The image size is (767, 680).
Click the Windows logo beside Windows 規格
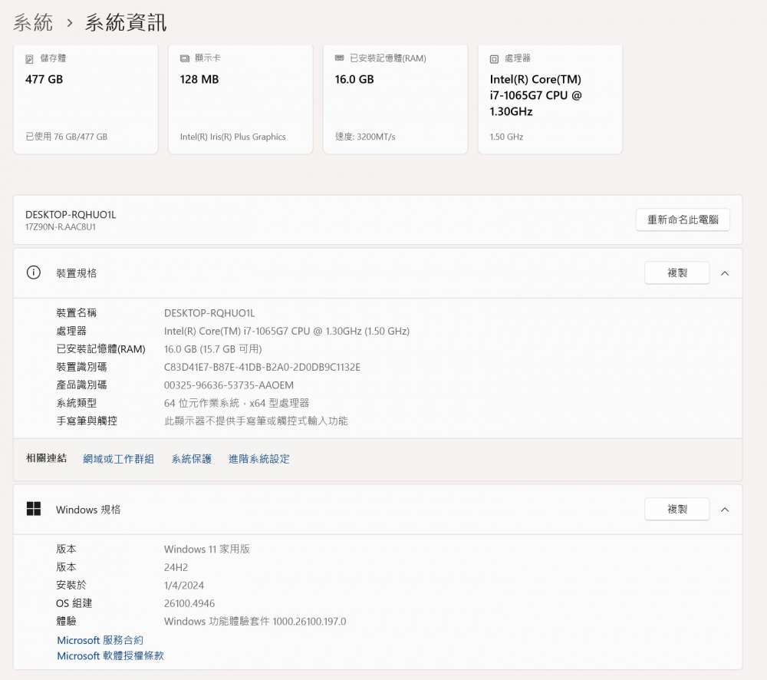pos(34,509)
